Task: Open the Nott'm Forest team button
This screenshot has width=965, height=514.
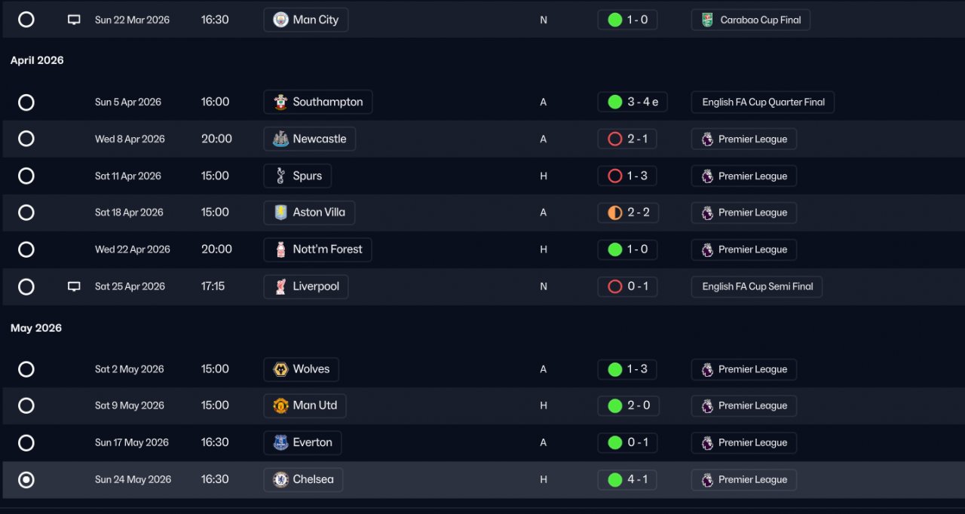Action: [x=317, y=249]
